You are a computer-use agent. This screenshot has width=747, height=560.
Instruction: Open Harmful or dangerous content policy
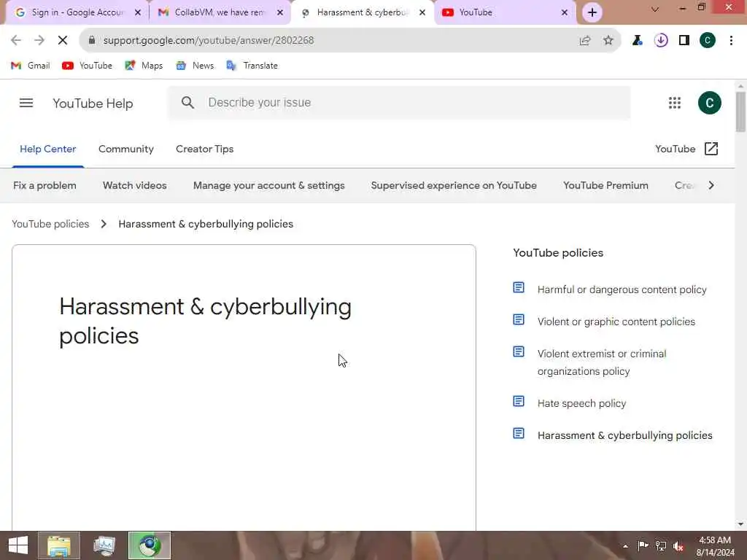click(622, 289)
